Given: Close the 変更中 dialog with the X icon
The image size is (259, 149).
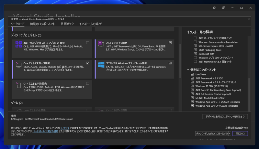Looking at the screenshot, I should click(x=248, y=19).
